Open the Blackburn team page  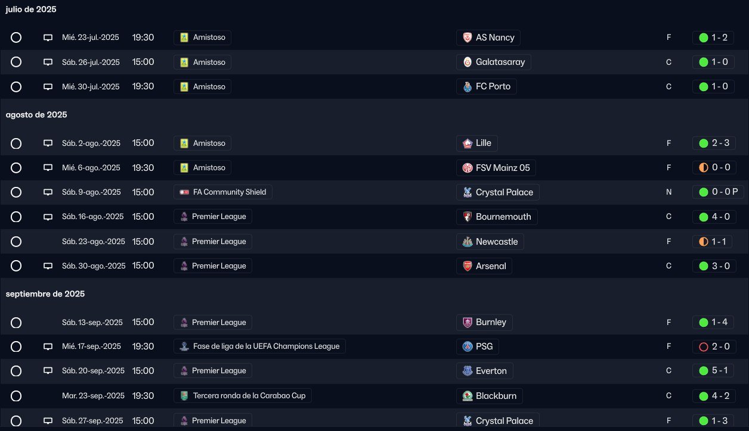[x=496, y=395]
